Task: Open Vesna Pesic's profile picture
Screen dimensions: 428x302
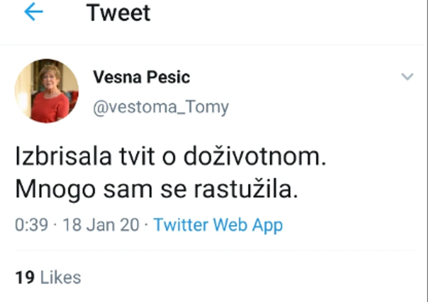Action: [x=47, y=91]
